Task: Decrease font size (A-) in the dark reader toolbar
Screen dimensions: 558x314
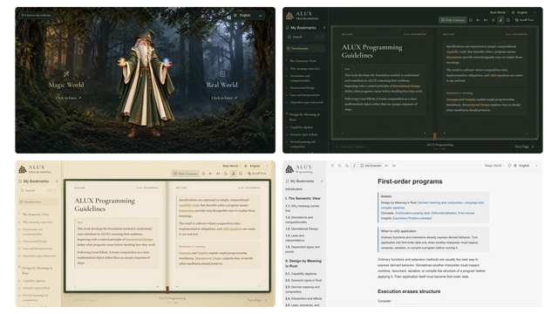Action: pyautogui.click(x=478, y=20)
